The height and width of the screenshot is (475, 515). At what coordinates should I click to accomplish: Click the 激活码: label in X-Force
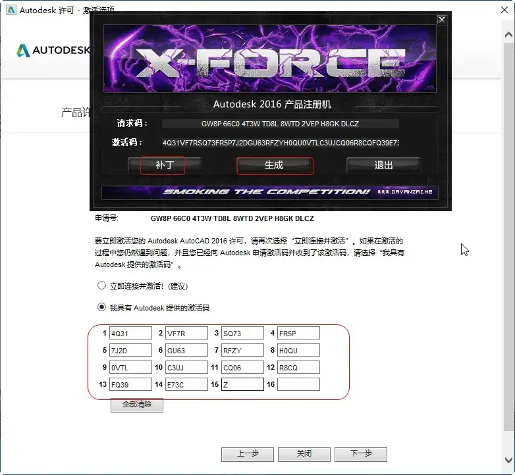pos(127,142)
